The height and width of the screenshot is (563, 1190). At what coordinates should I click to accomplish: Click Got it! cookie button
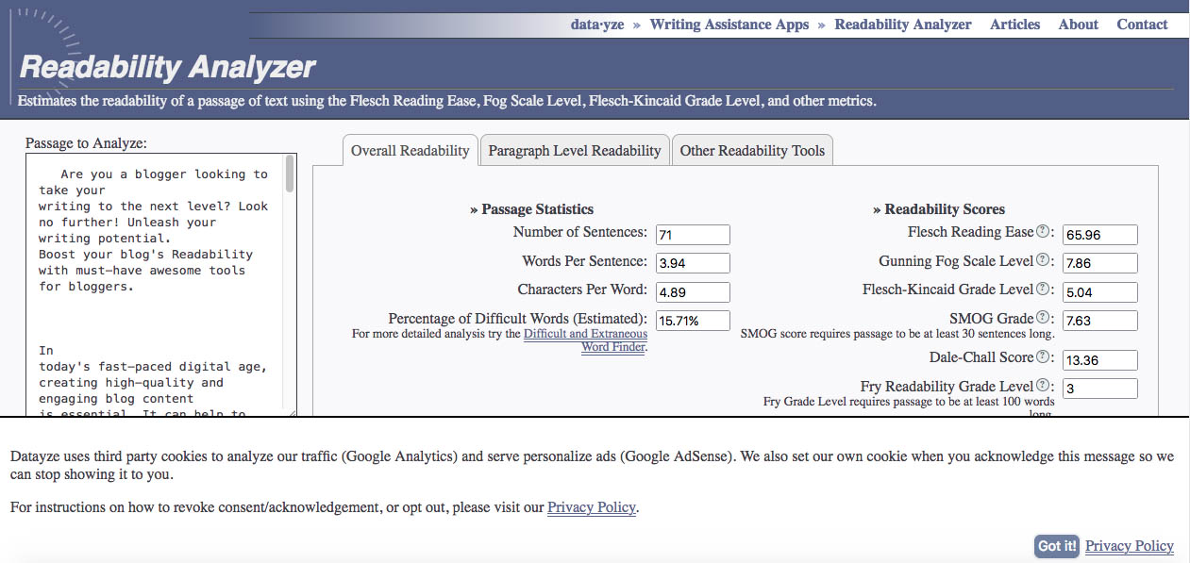coord(1057,546)
